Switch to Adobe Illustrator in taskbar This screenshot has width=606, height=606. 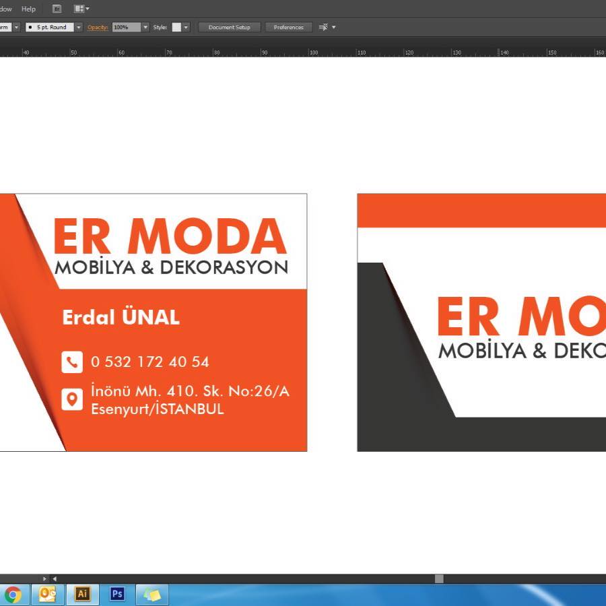82,595
